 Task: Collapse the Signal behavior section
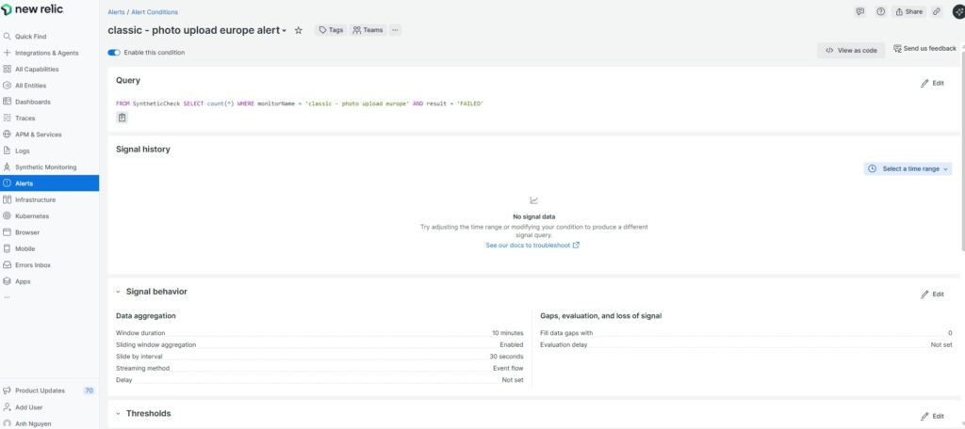pyautogui.click(x=118, y=293)
